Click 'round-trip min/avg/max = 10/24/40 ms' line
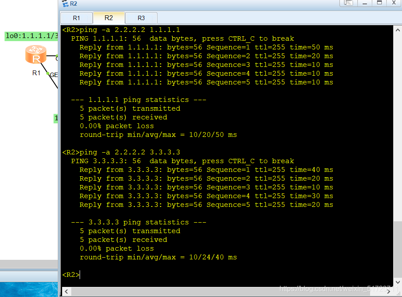 click(158, 257)
